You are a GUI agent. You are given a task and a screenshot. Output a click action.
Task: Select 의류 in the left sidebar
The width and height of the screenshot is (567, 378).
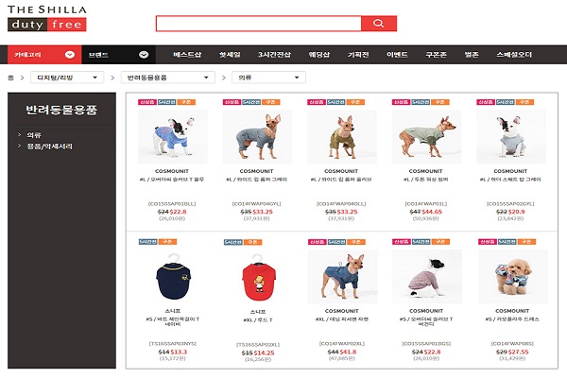coord(34,135)
